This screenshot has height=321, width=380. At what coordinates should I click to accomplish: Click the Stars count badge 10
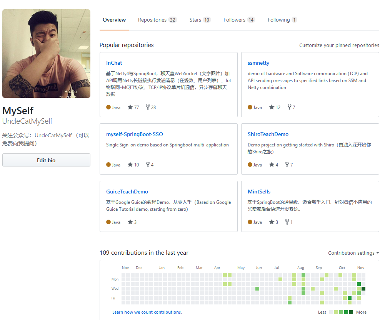[x=207, y=20]
